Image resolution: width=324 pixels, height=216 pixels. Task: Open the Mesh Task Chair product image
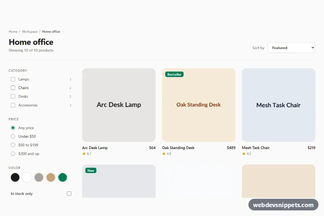point(279,105)
